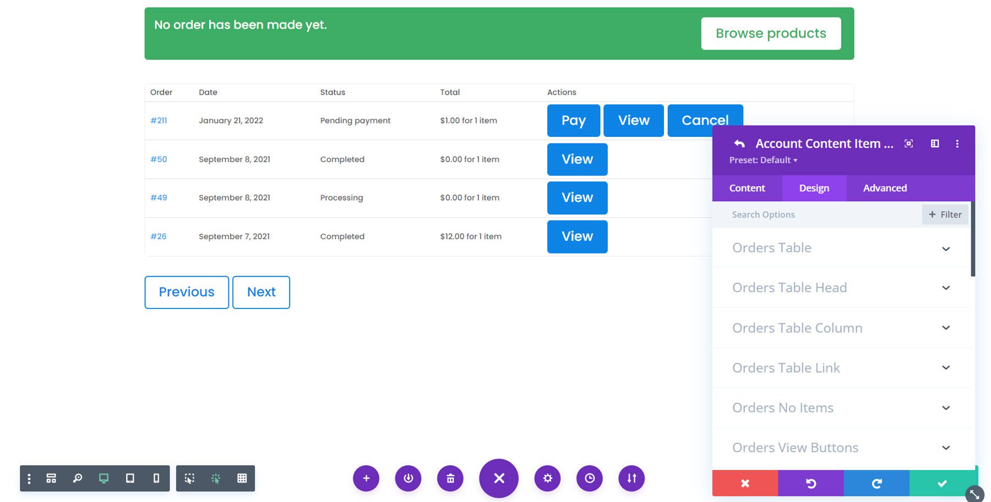
Task: Toggle click mode editing
Action: point(215,478)
